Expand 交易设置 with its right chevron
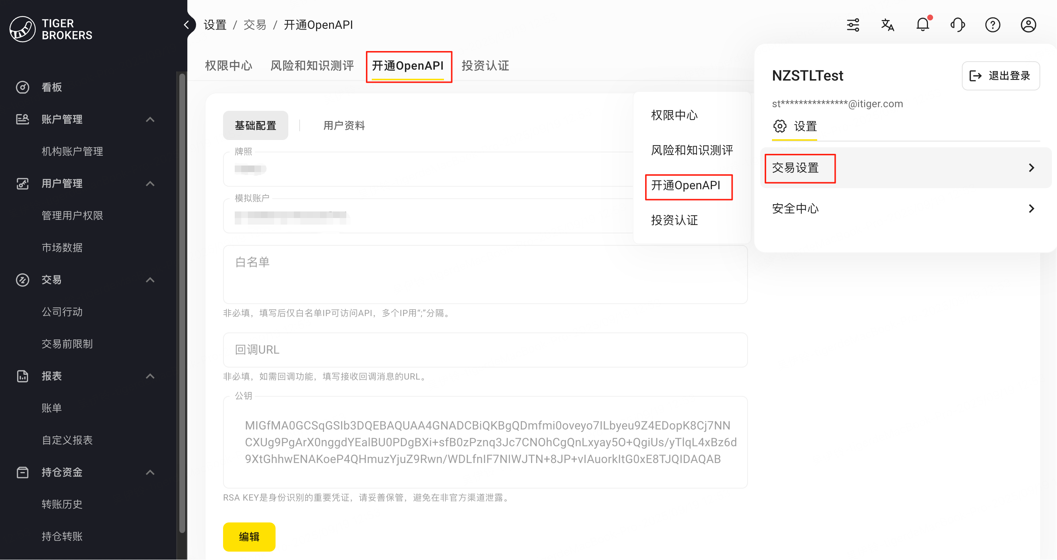Screen dimensions: 1057x560 point(1031,168)
